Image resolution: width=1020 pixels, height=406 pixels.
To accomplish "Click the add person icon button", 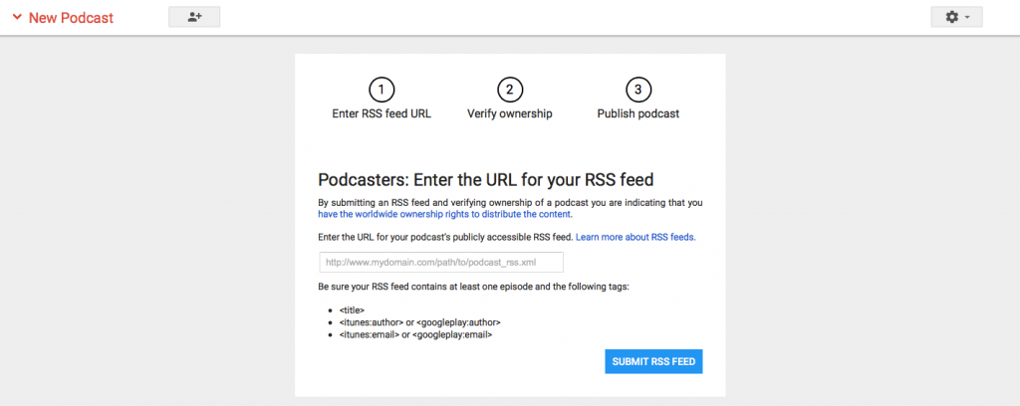I will [x=194, y=18].
